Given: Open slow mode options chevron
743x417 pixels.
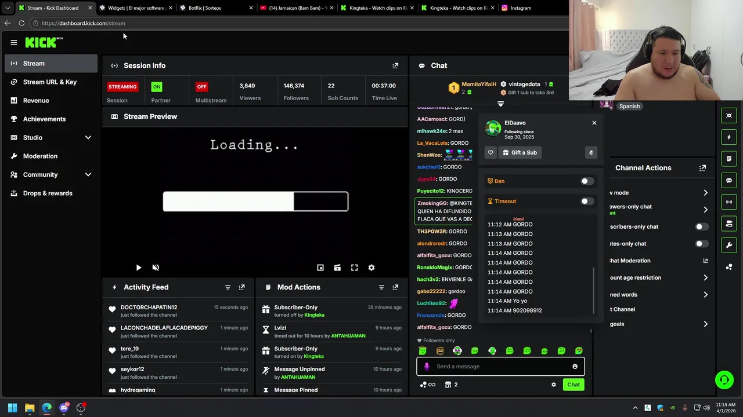Looking at the screenshot, I should (x=705, y=193).
